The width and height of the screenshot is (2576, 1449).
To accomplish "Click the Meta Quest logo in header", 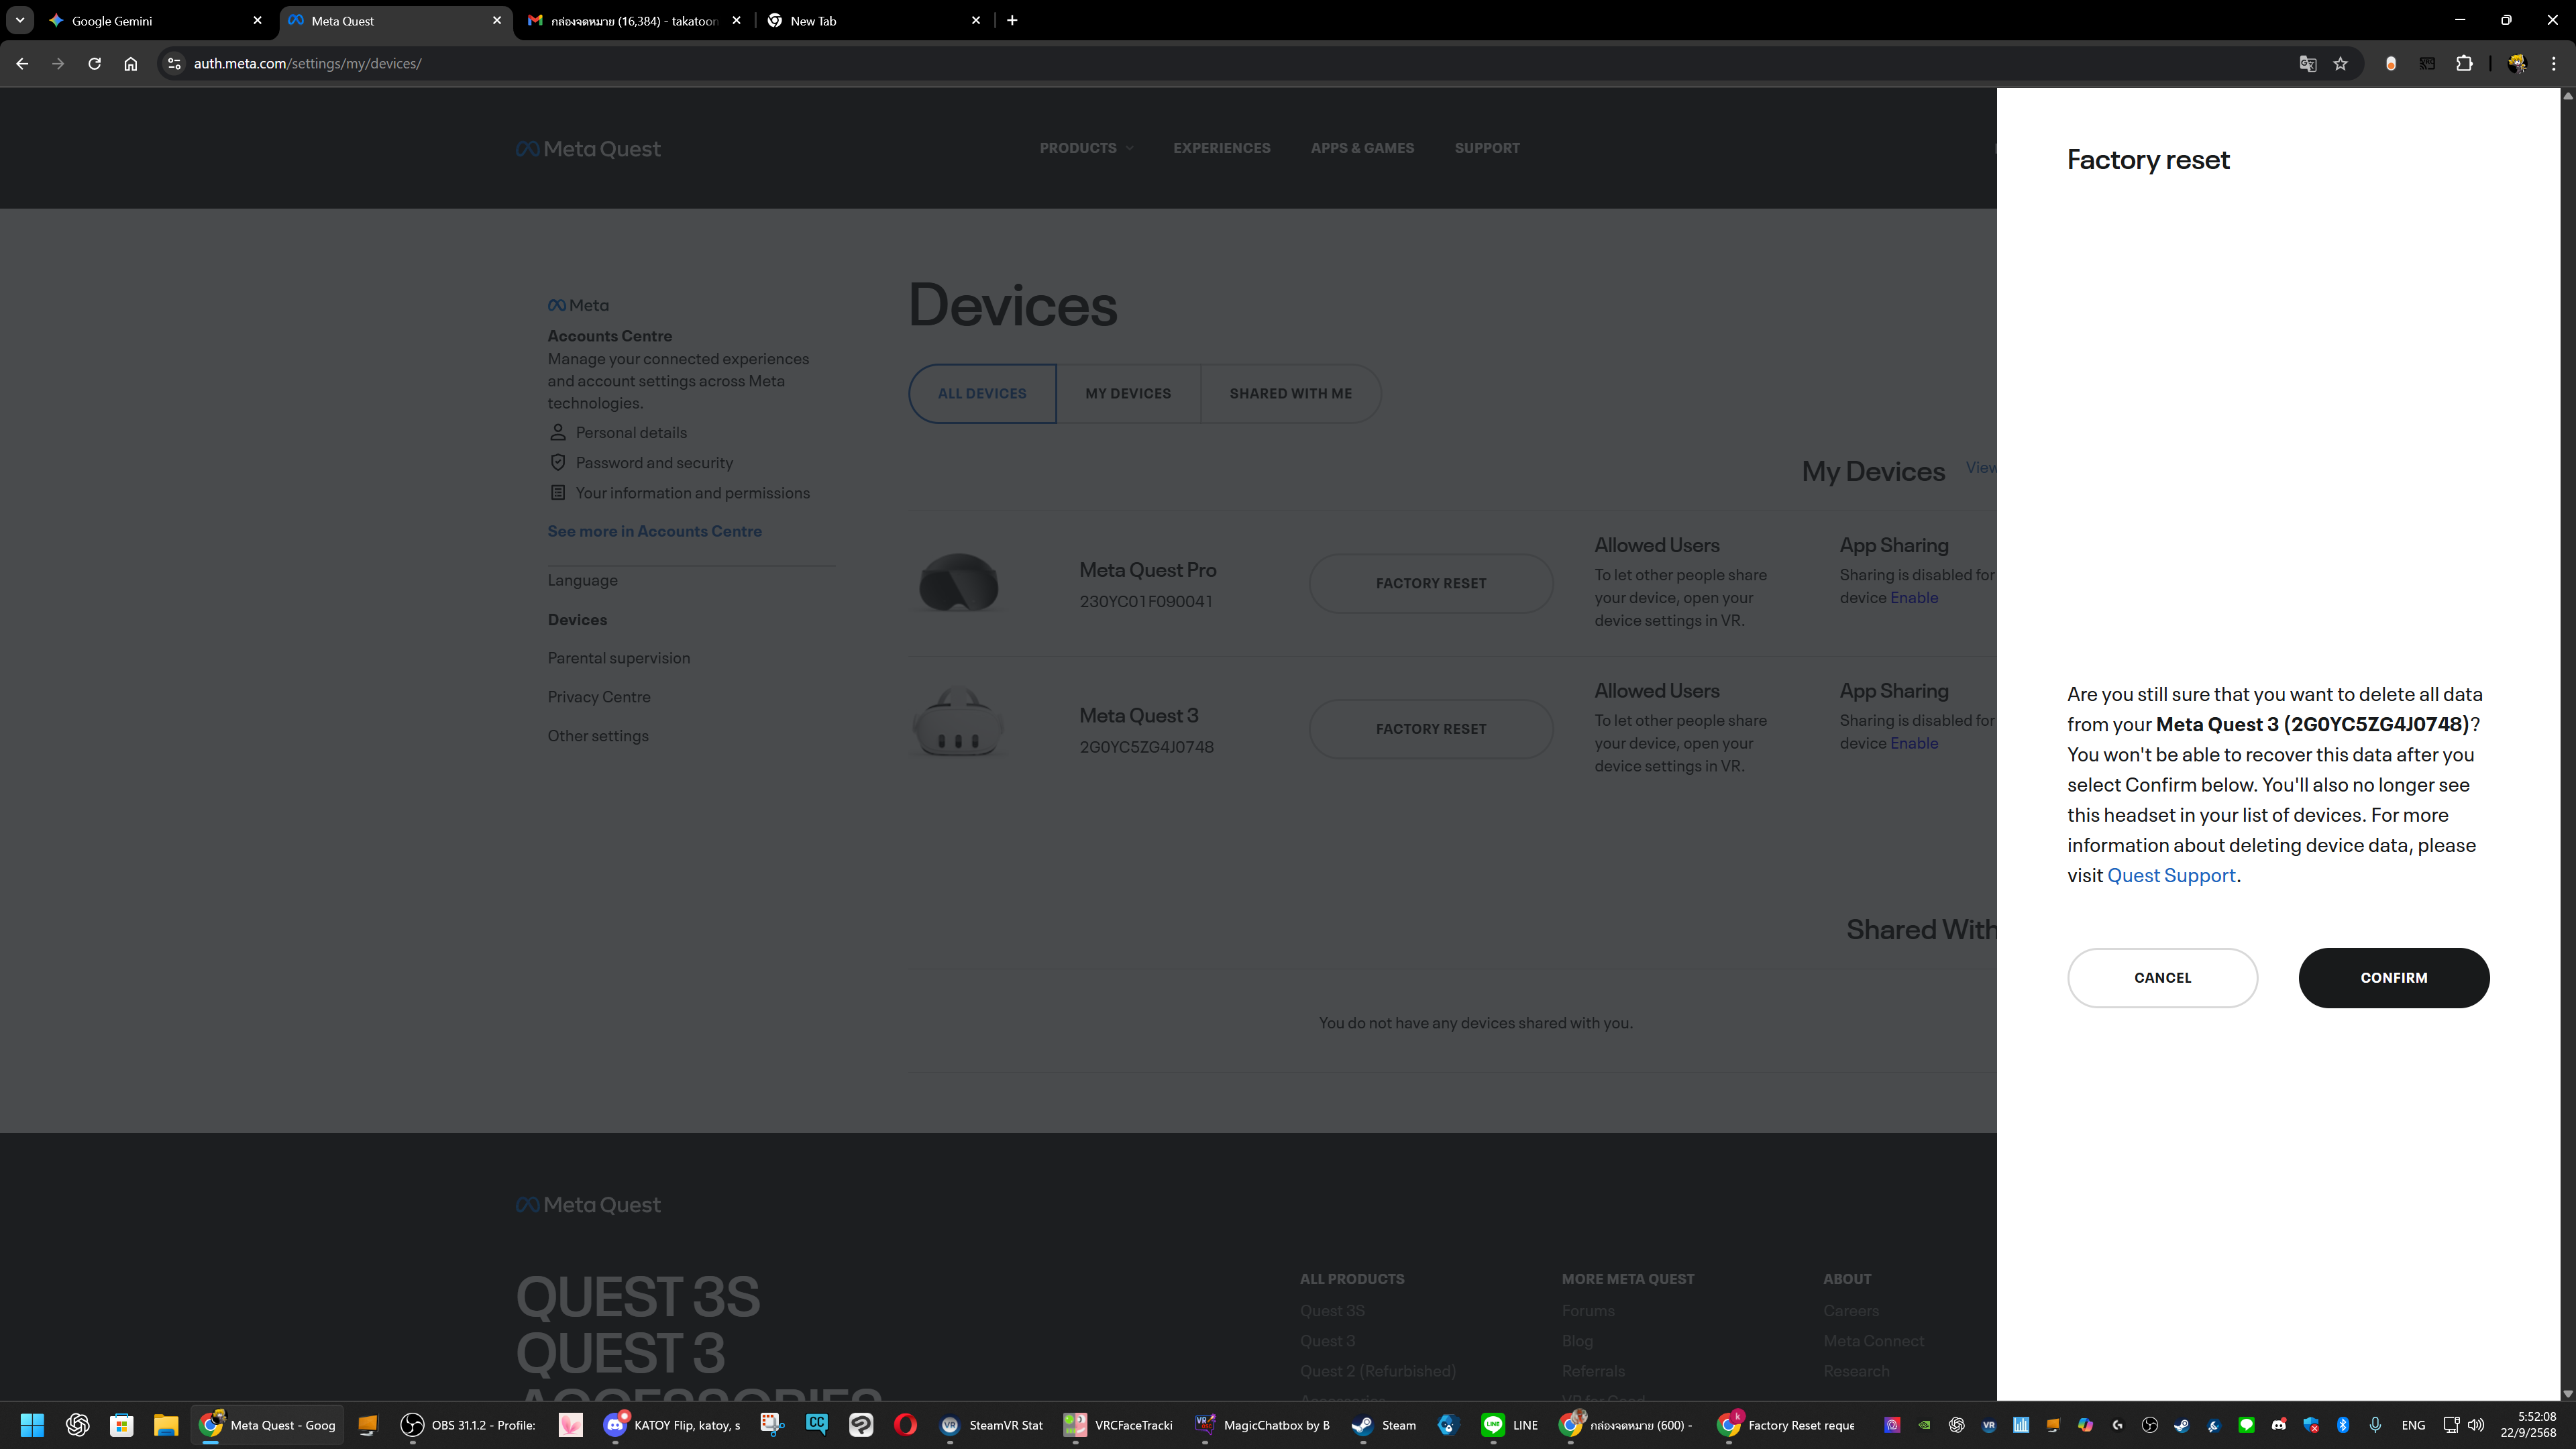I will coord(588,149).
